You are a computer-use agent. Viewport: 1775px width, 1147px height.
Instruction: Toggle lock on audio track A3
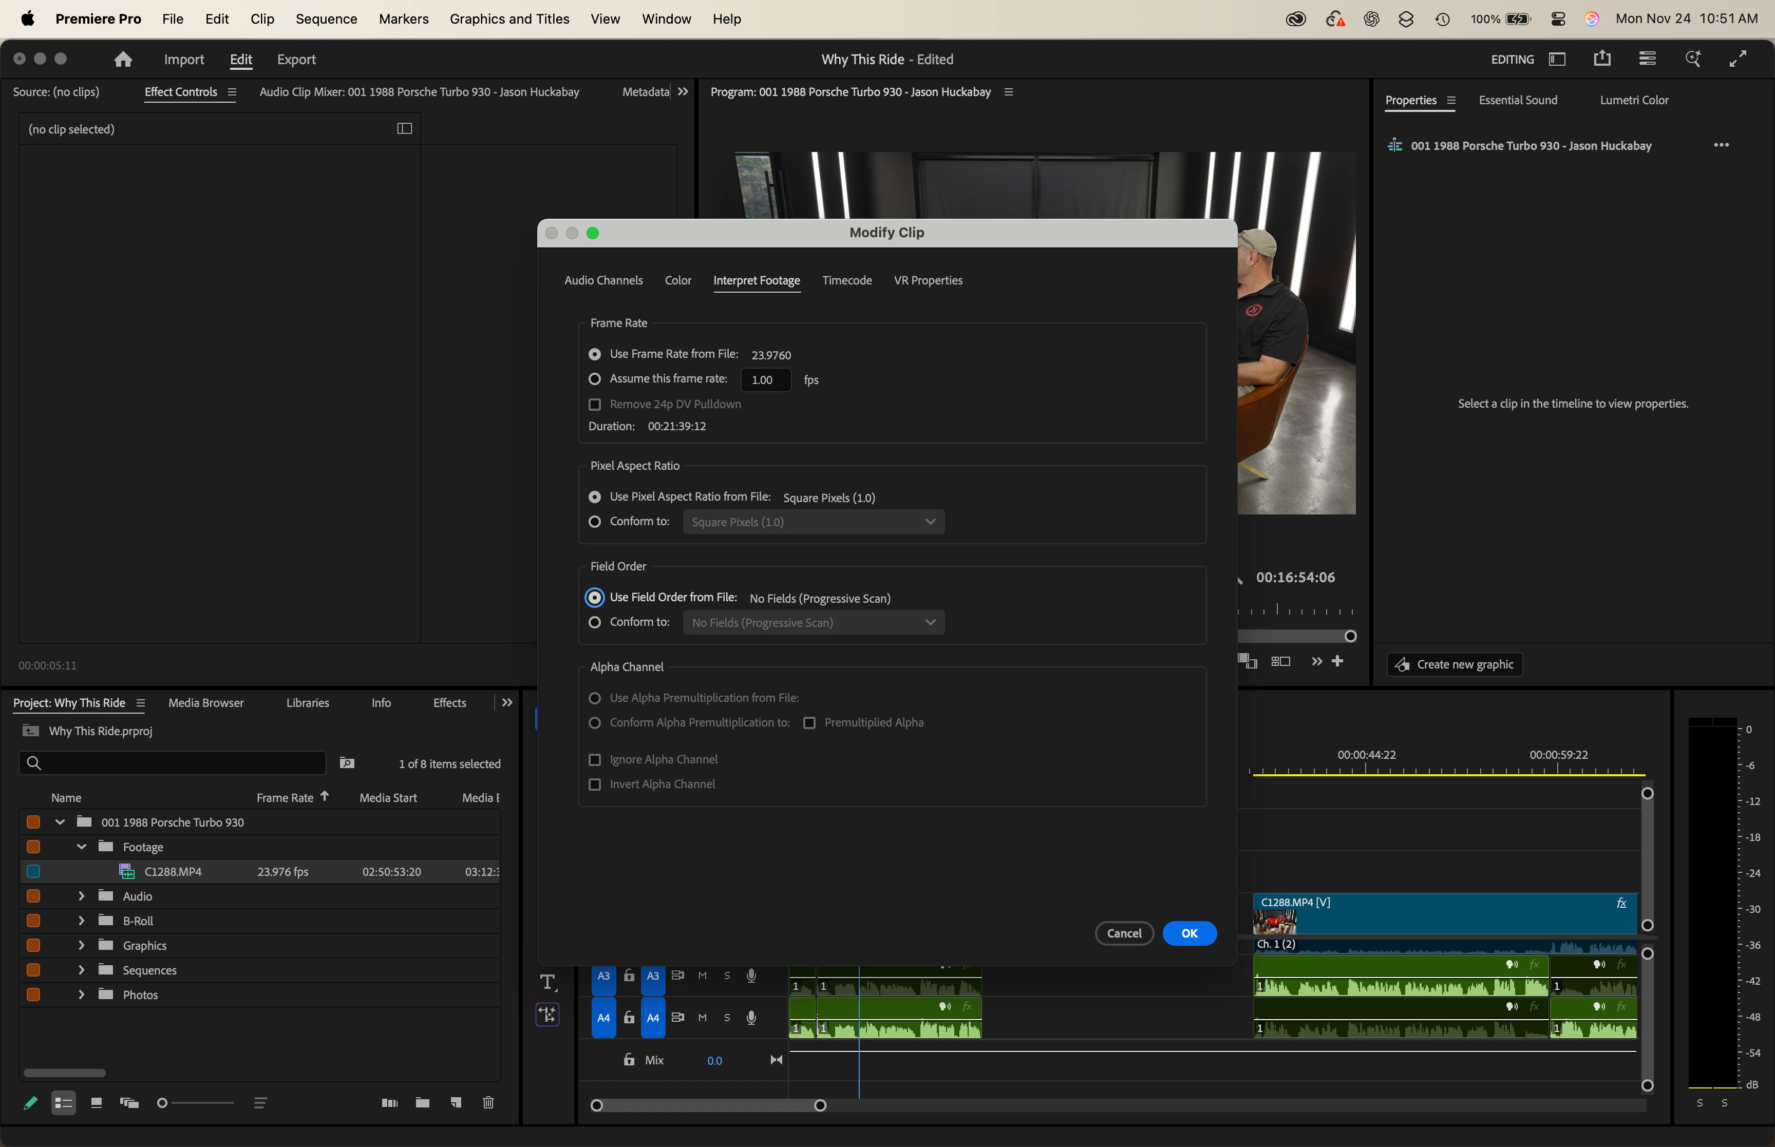(629, 976)
